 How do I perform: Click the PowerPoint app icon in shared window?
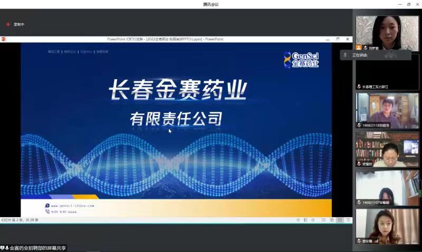click(x=4, y=39)
